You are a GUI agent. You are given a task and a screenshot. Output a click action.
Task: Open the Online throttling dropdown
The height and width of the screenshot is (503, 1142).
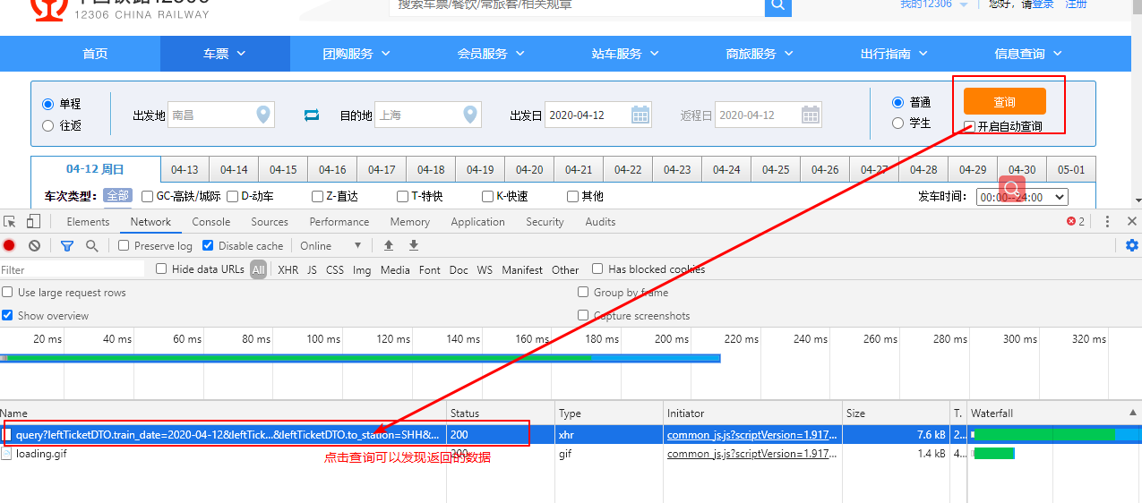coord(331,245)
